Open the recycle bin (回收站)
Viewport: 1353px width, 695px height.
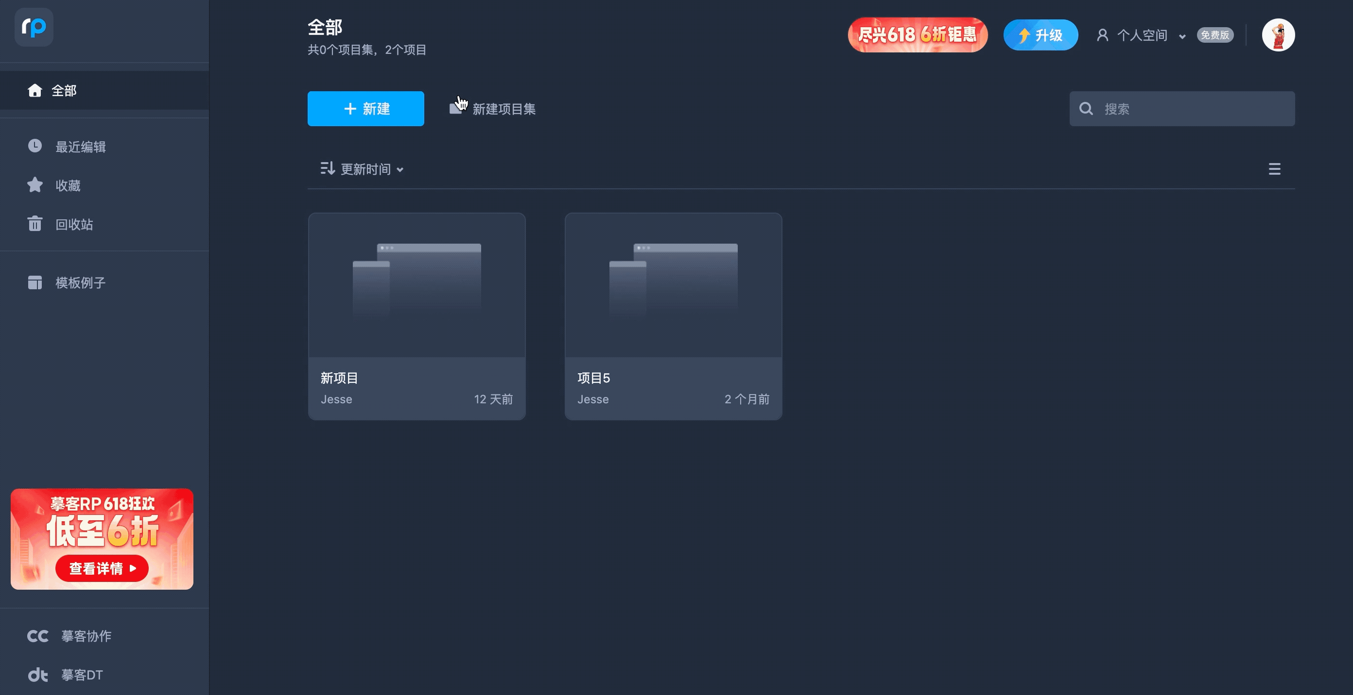tap(73, 225)
